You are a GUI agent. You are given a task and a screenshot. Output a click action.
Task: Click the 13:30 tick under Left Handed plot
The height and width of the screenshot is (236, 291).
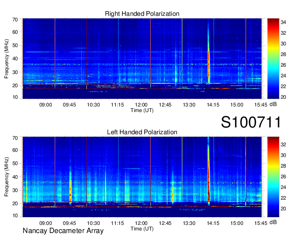(189, 223)
